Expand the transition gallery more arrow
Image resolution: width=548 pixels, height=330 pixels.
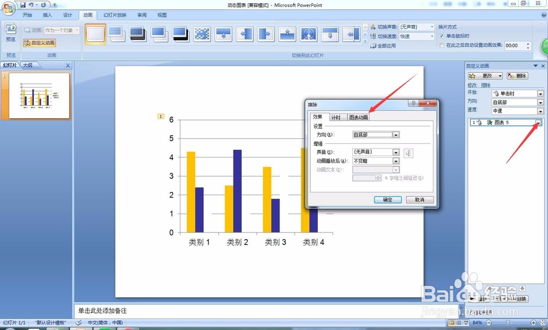click(365, 41)
